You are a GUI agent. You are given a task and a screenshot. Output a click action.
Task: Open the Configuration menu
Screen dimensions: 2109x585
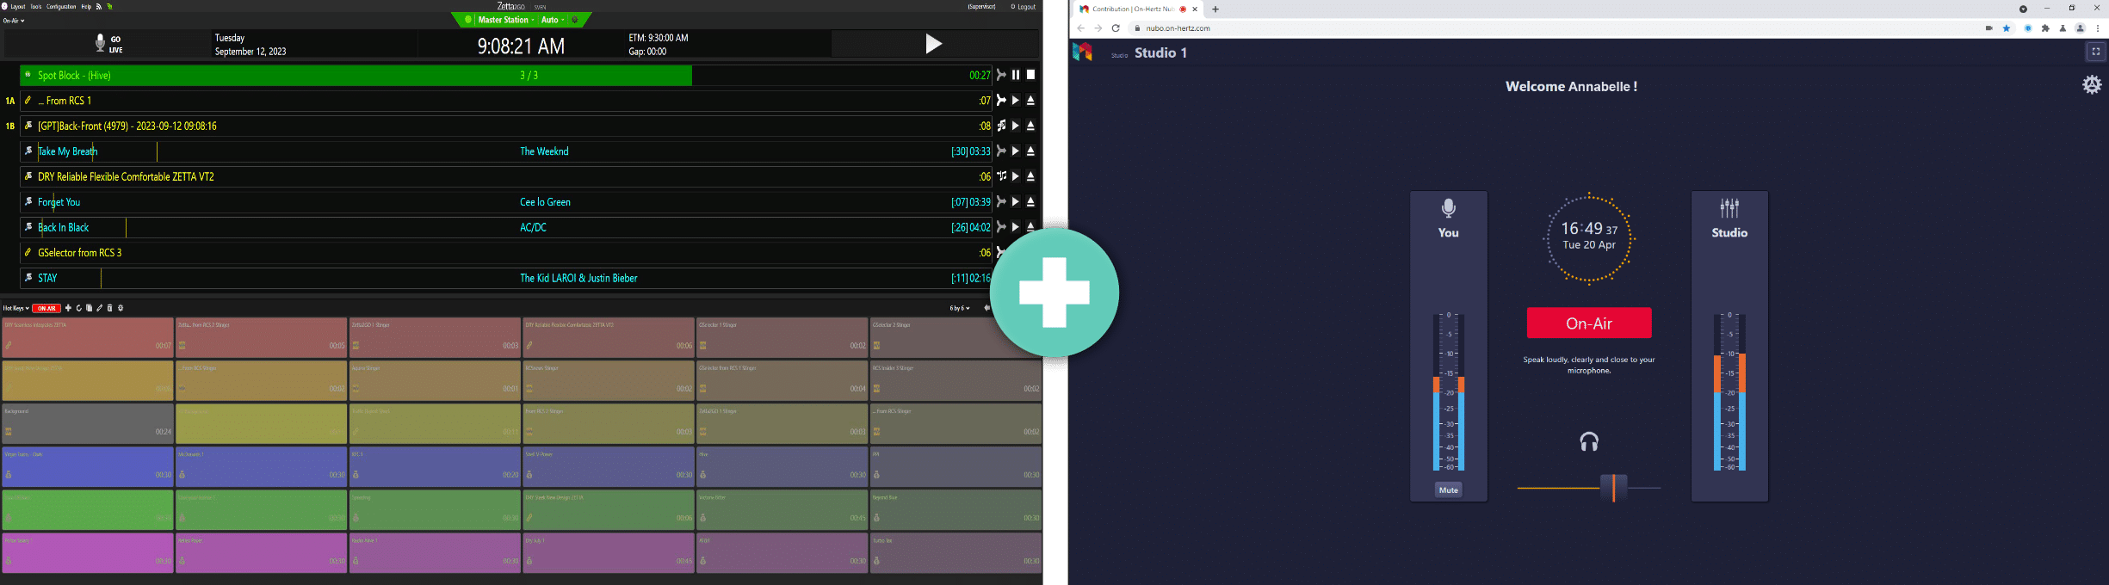pos(61,7)
